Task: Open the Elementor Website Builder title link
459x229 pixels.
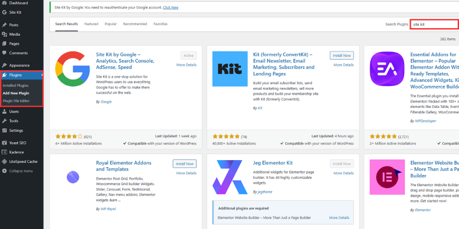Action: pos(435,170)
